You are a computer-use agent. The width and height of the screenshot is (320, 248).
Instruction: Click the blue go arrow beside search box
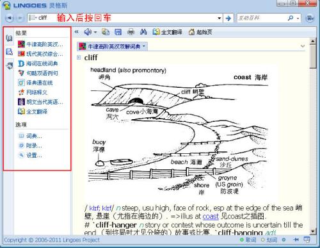click(x=228, y=18)
